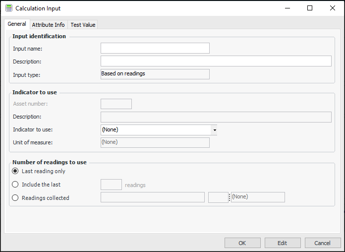Click the Asset number field
This screenshot has width=345, height=252.
click(x=116, y=104)
